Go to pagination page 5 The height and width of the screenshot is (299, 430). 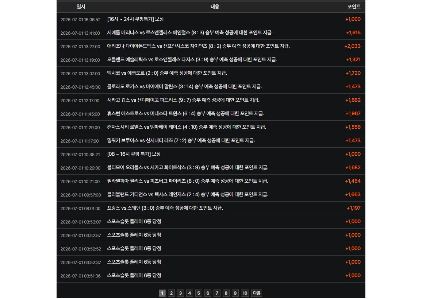click(x=199, y=293)
